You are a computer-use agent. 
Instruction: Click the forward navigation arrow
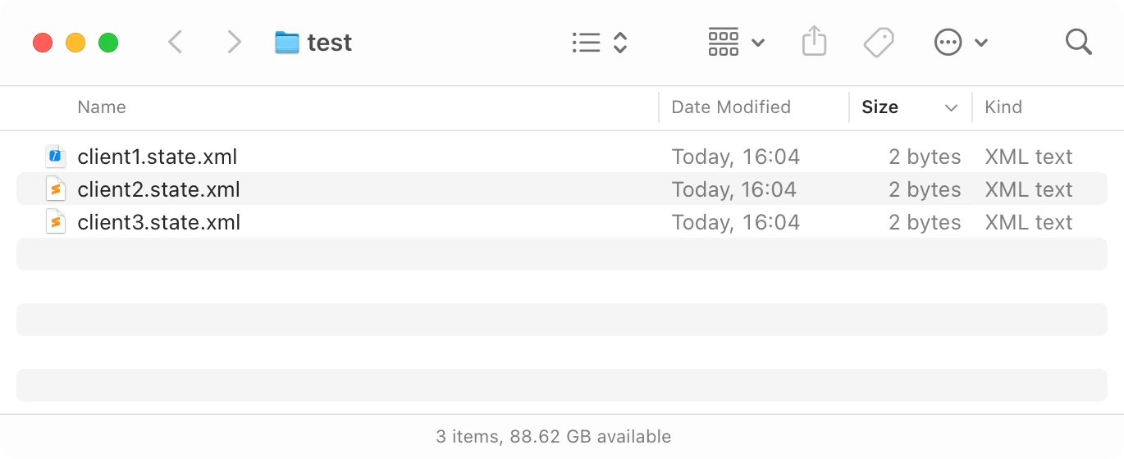(x=235, y=42)
